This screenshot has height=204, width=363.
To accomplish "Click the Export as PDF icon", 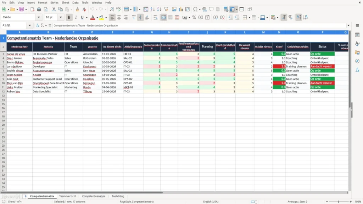I will pyautogui.click(x=32, y=9).
